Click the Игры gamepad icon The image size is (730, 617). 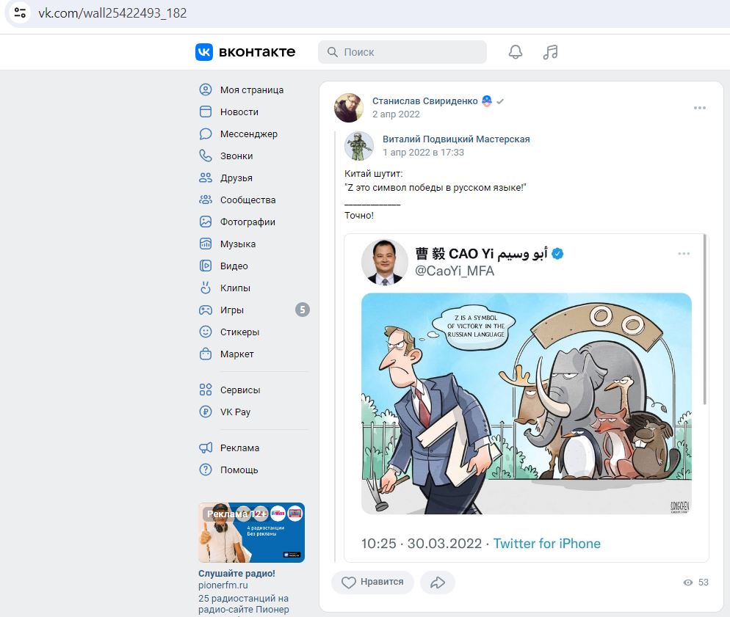pos(206,310)
